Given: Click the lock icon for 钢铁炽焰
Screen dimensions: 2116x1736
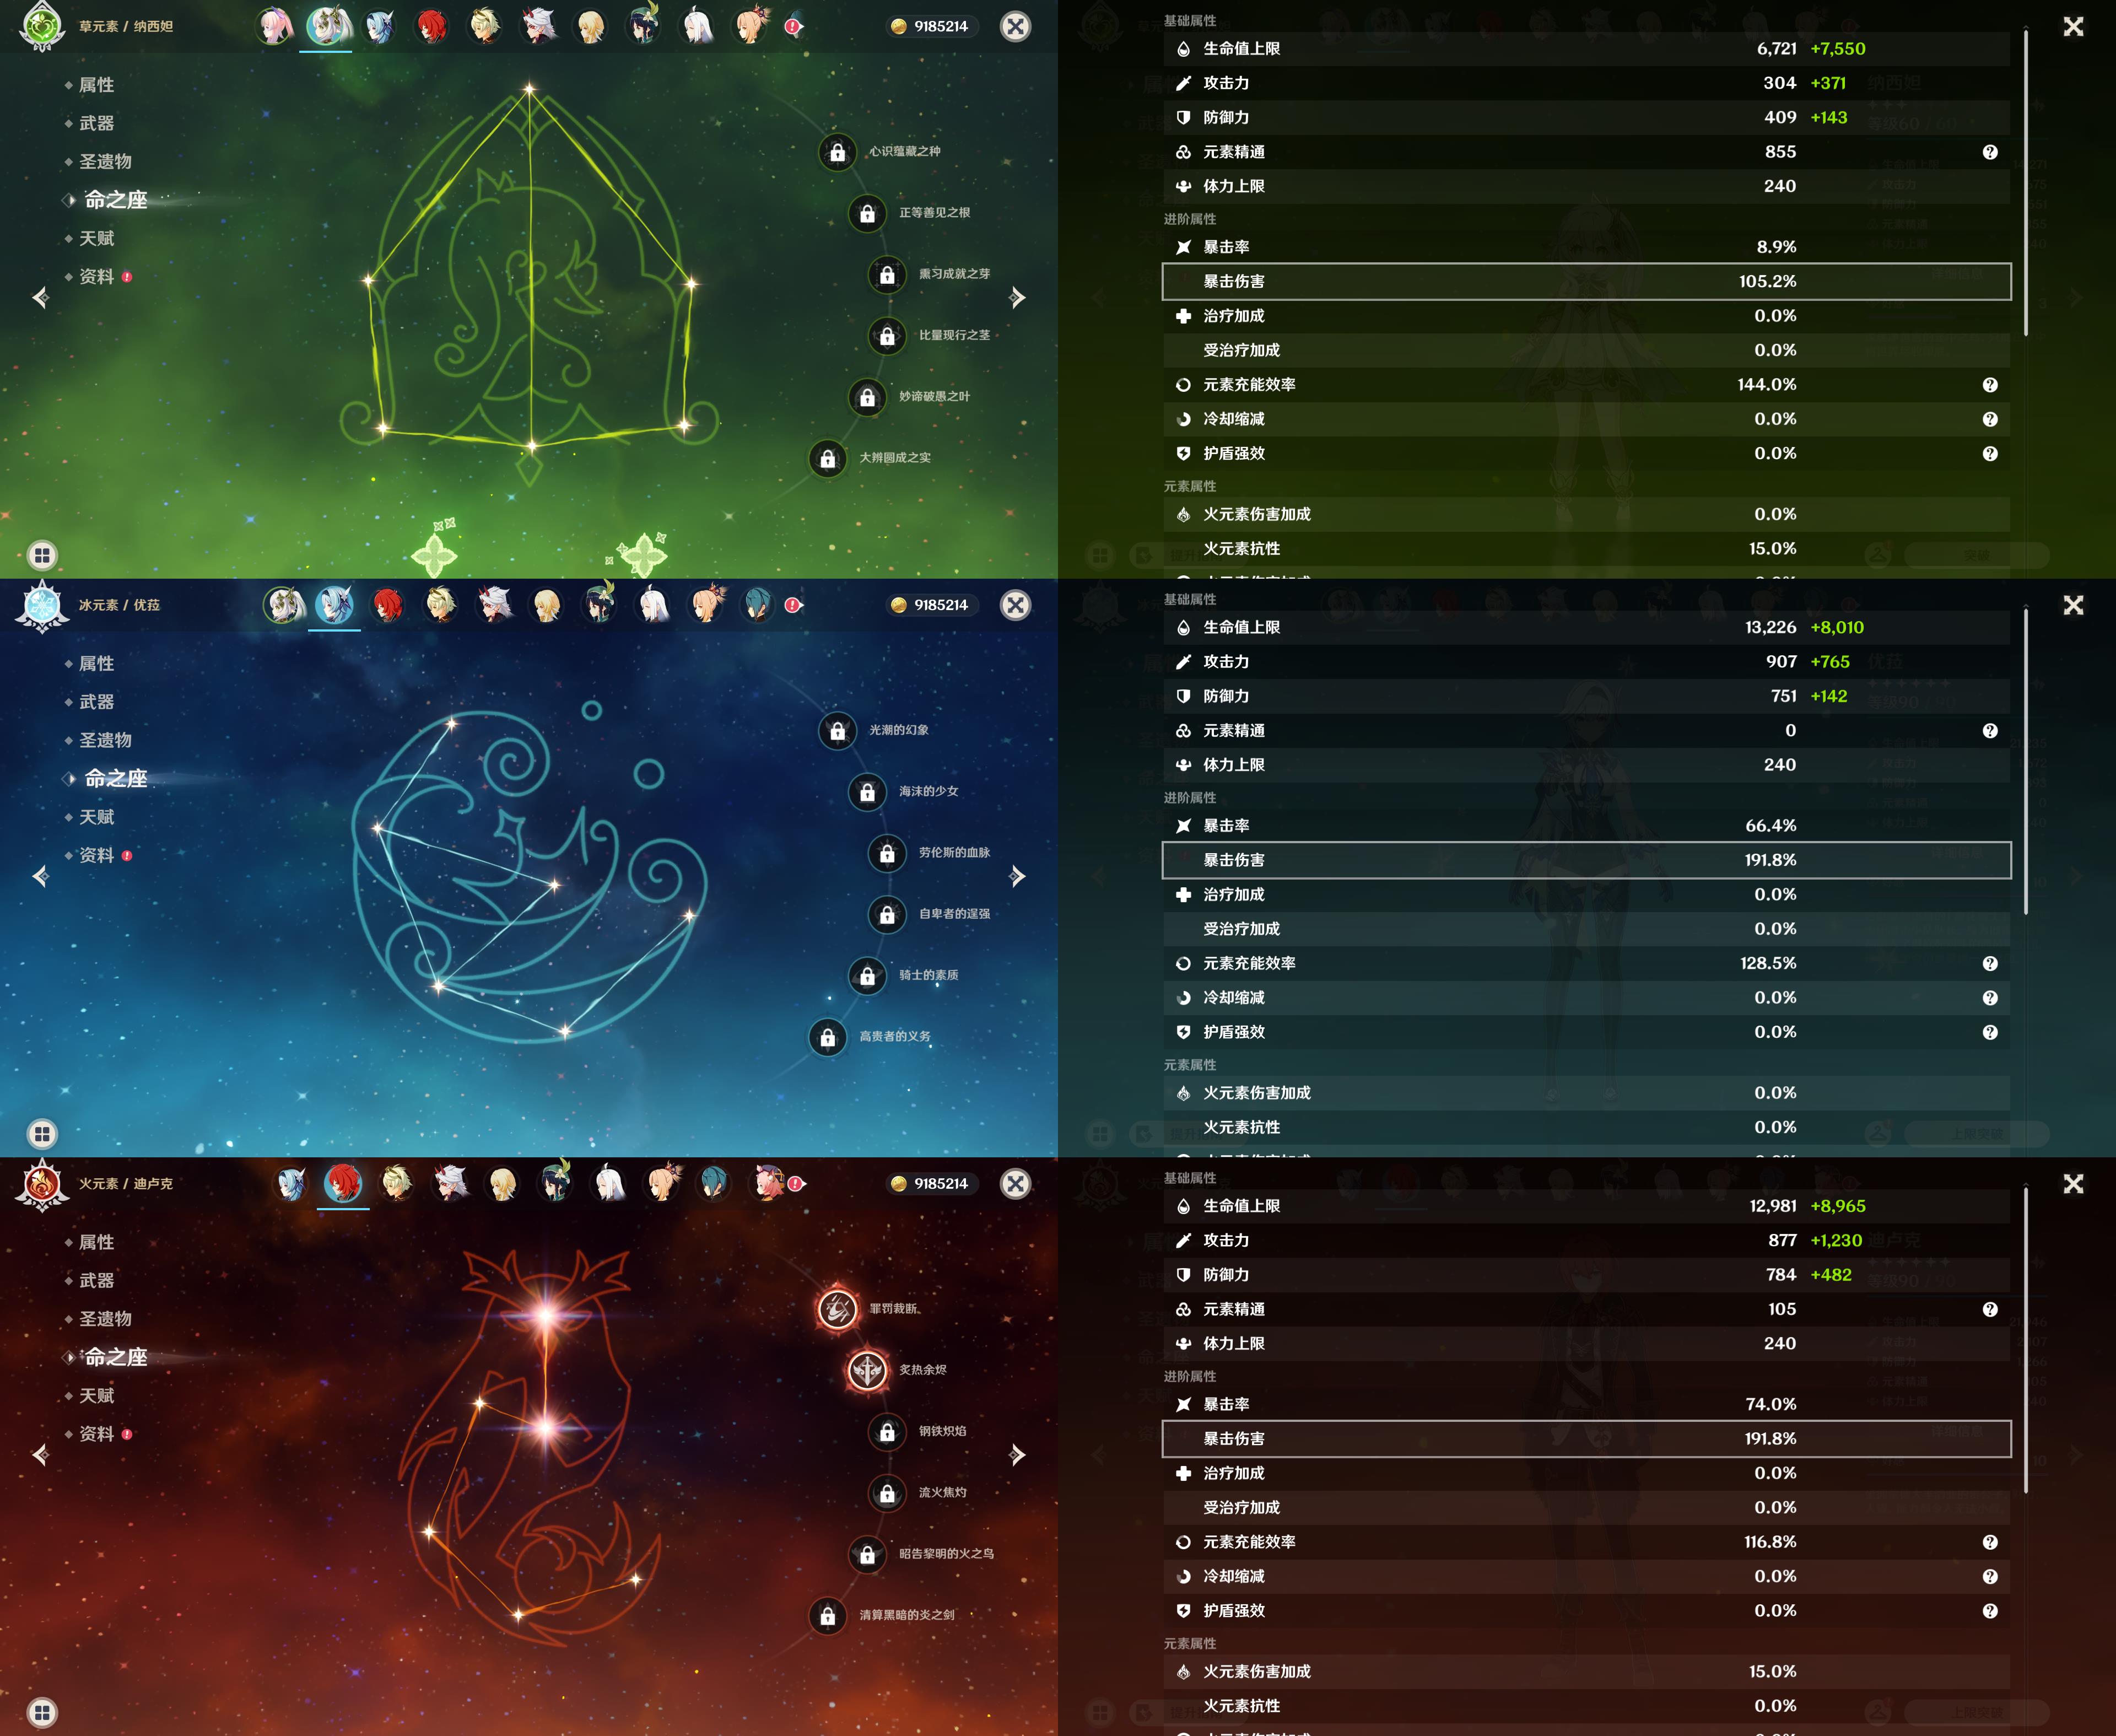Looking at the screenshot, I should 887,1432.
